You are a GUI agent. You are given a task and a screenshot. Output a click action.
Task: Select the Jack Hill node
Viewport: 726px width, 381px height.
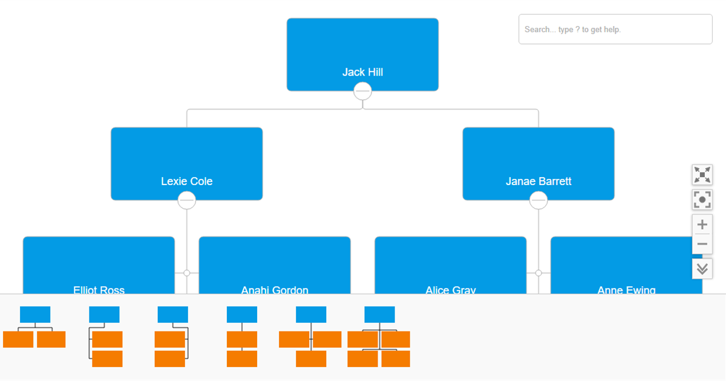[x=362, y=54]
